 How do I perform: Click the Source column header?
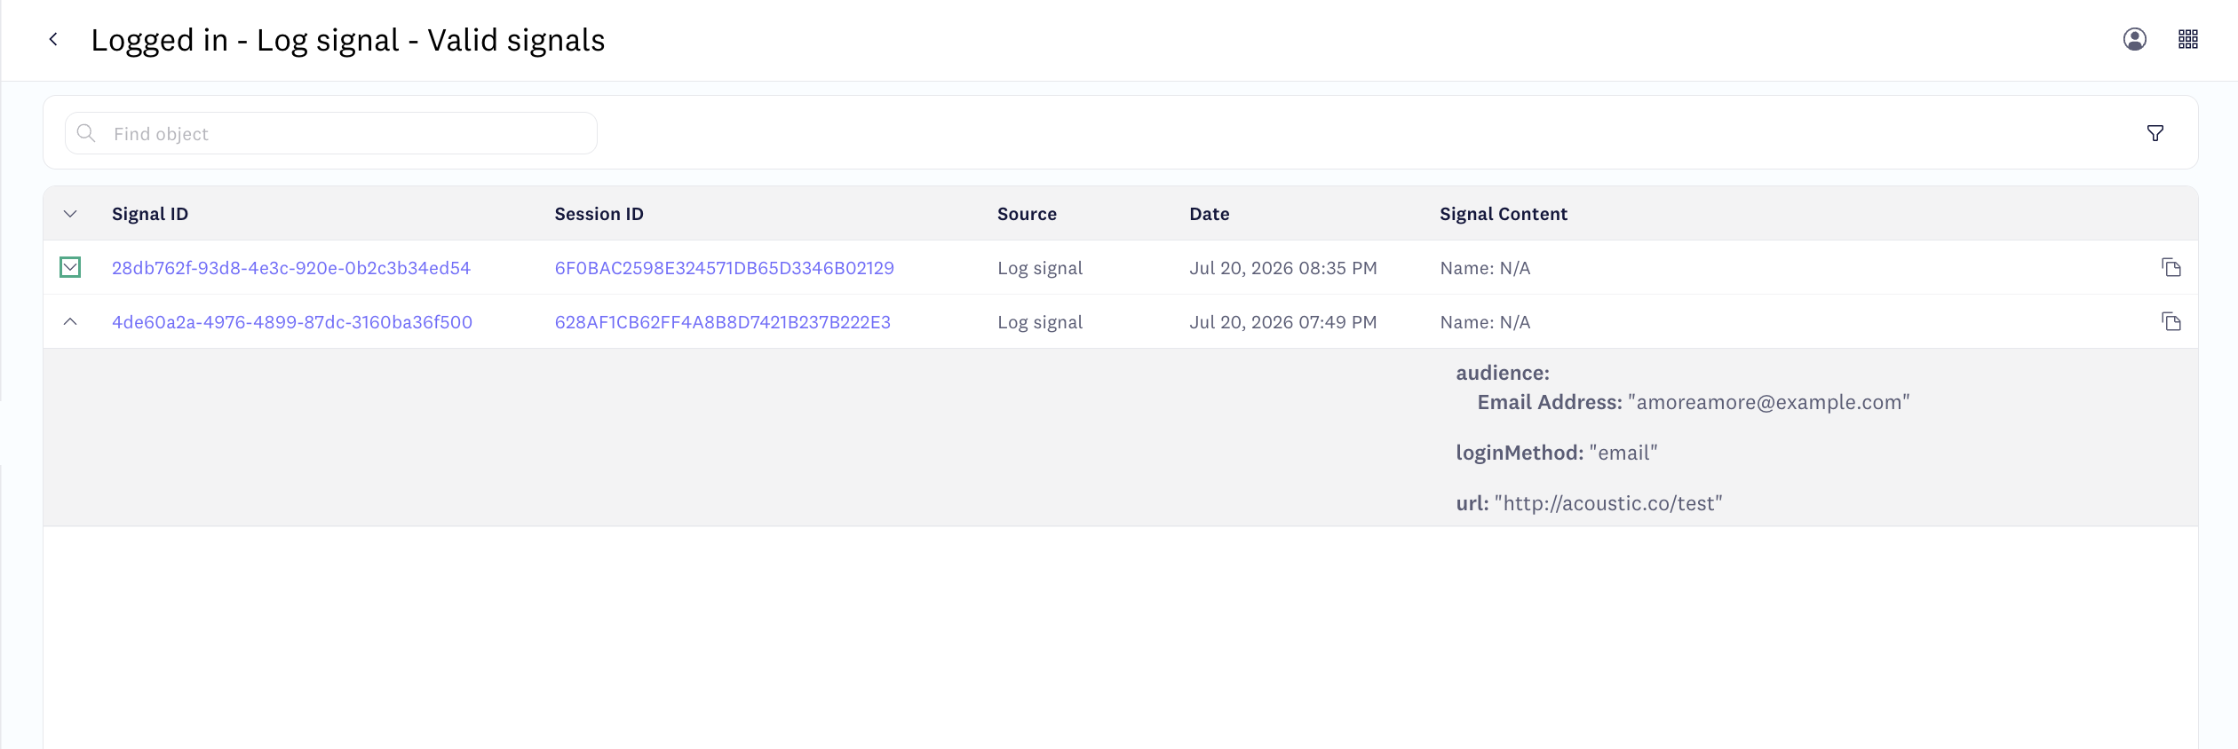point(1027,214)
